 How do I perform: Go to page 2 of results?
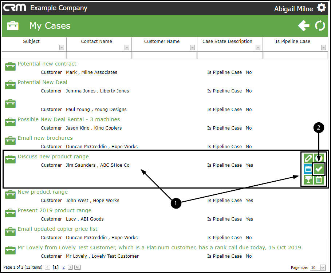point(63,267)
